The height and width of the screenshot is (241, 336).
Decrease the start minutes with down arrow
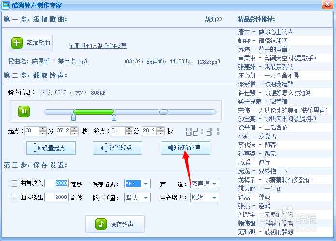[x=42, y=133]
